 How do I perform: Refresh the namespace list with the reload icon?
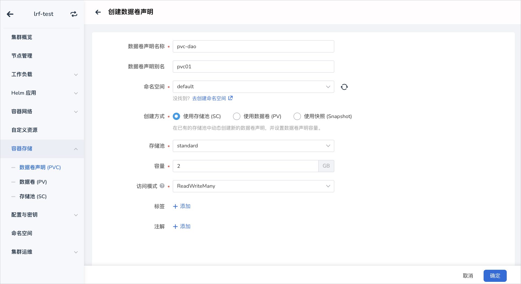(x=344, y=87)
